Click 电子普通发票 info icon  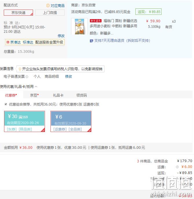click(27, 77)
